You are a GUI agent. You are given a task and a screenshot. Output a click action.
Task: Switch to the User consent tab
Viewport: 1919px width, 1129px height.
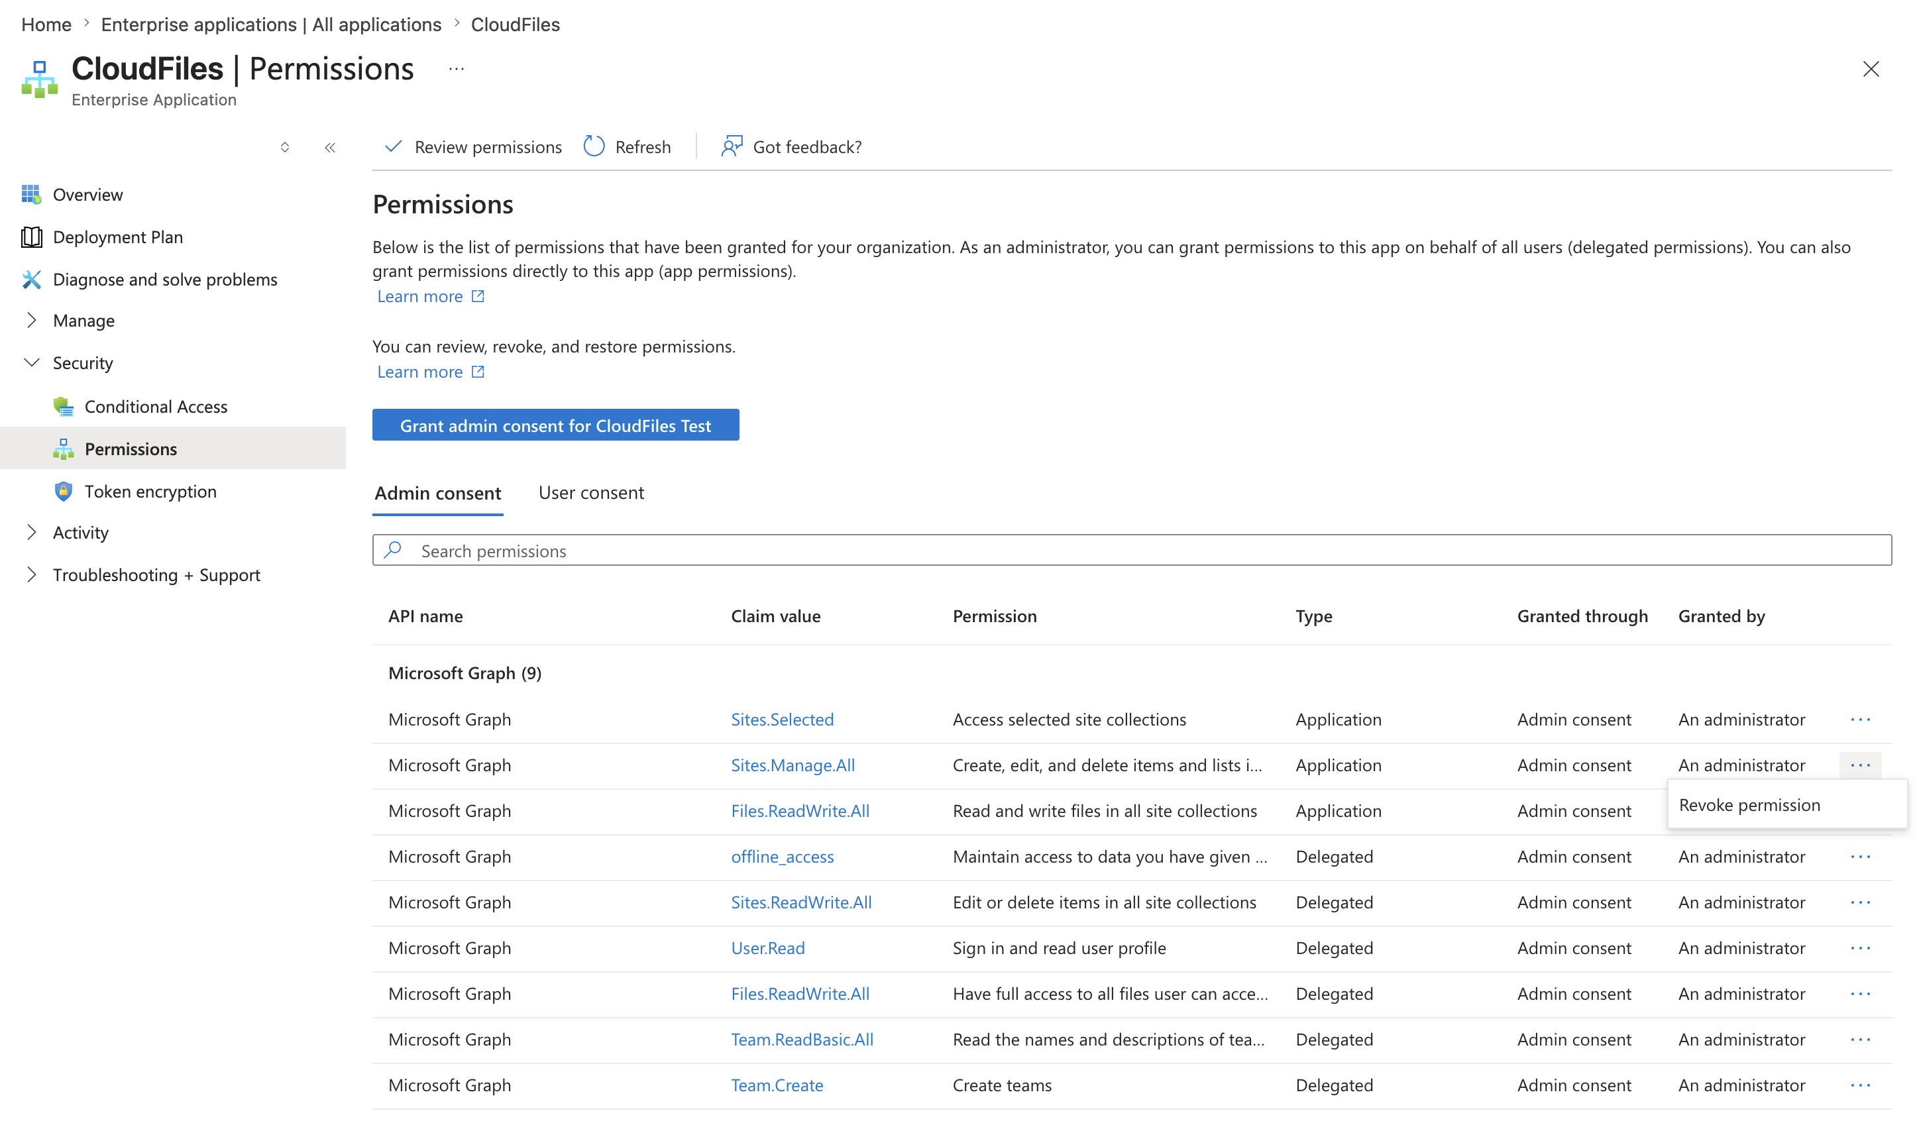coord(591,492)
